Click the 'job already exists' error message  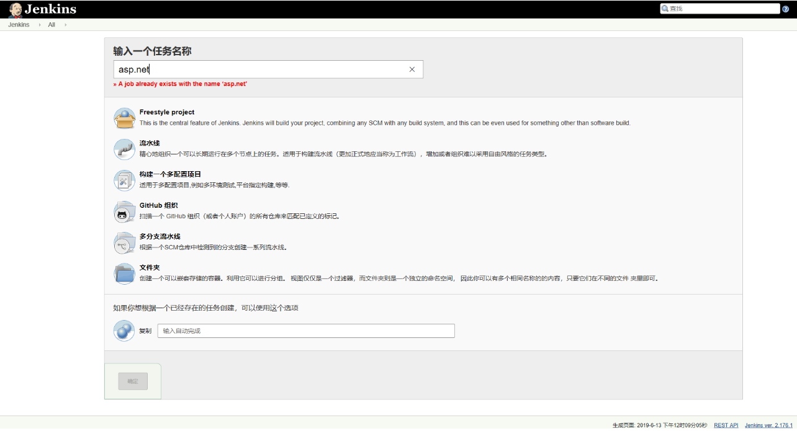tap(180, 84)
